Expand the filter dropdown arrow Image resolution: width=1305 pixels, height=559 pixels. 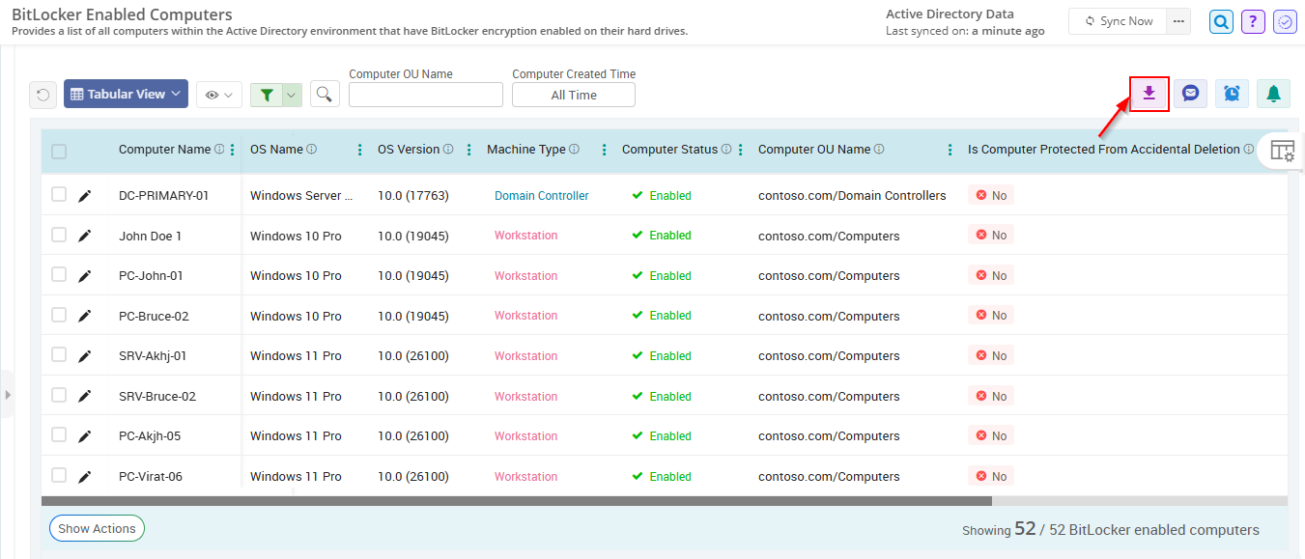[292, 94]
